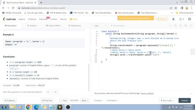The width and height of the screenshot is (195, 110).
Task: Switch to the Description tab
Action: coord(11,26)
